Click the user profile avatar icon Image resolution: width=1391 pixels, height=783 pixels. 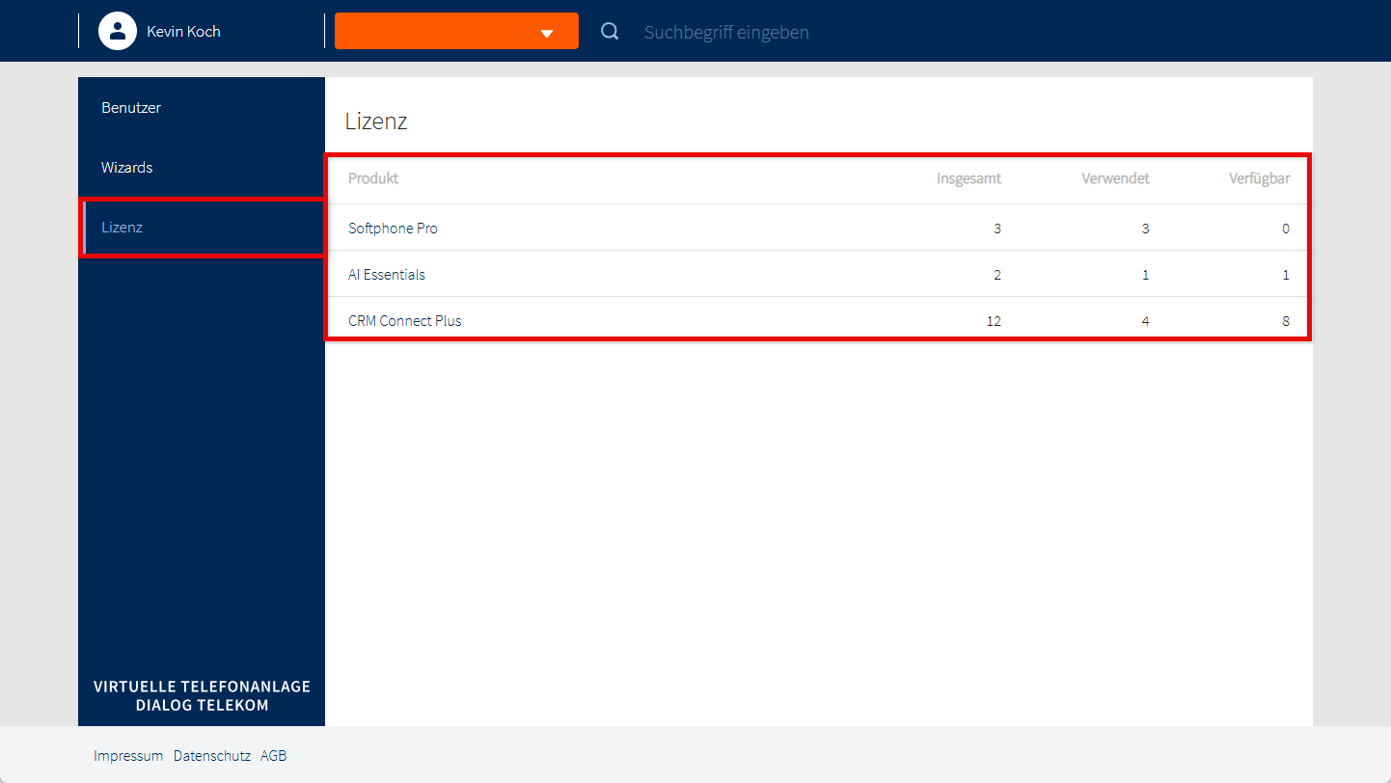coord(118,31)
